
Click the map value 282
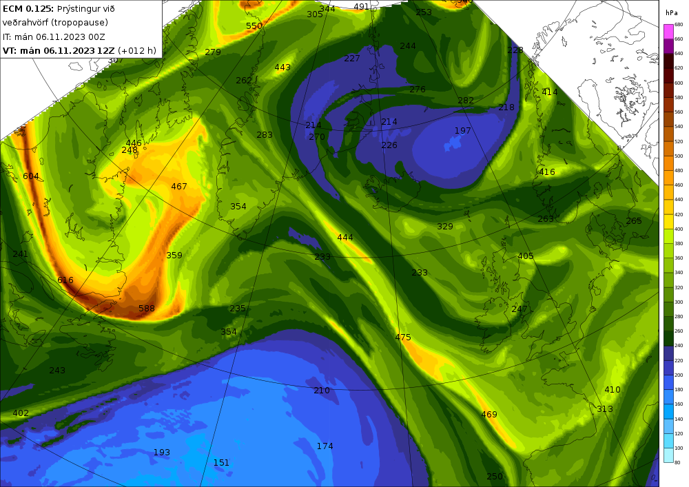point(466,101)
